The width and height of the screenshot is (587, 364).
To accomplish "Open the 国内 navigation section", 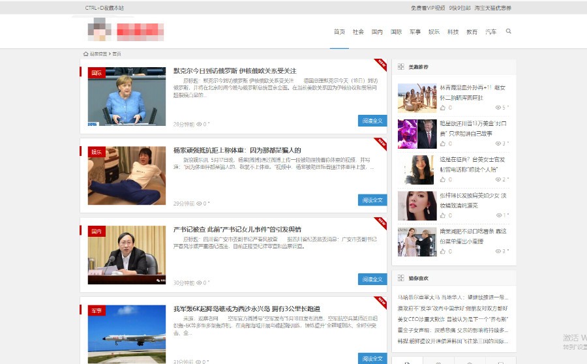I will (377, 32).
